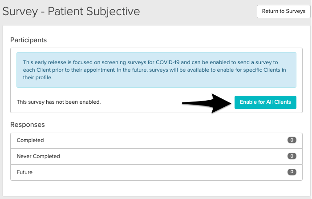Click the Responses section heading
The height and width of the screenshot is (199, 312).
coord(28,125)
